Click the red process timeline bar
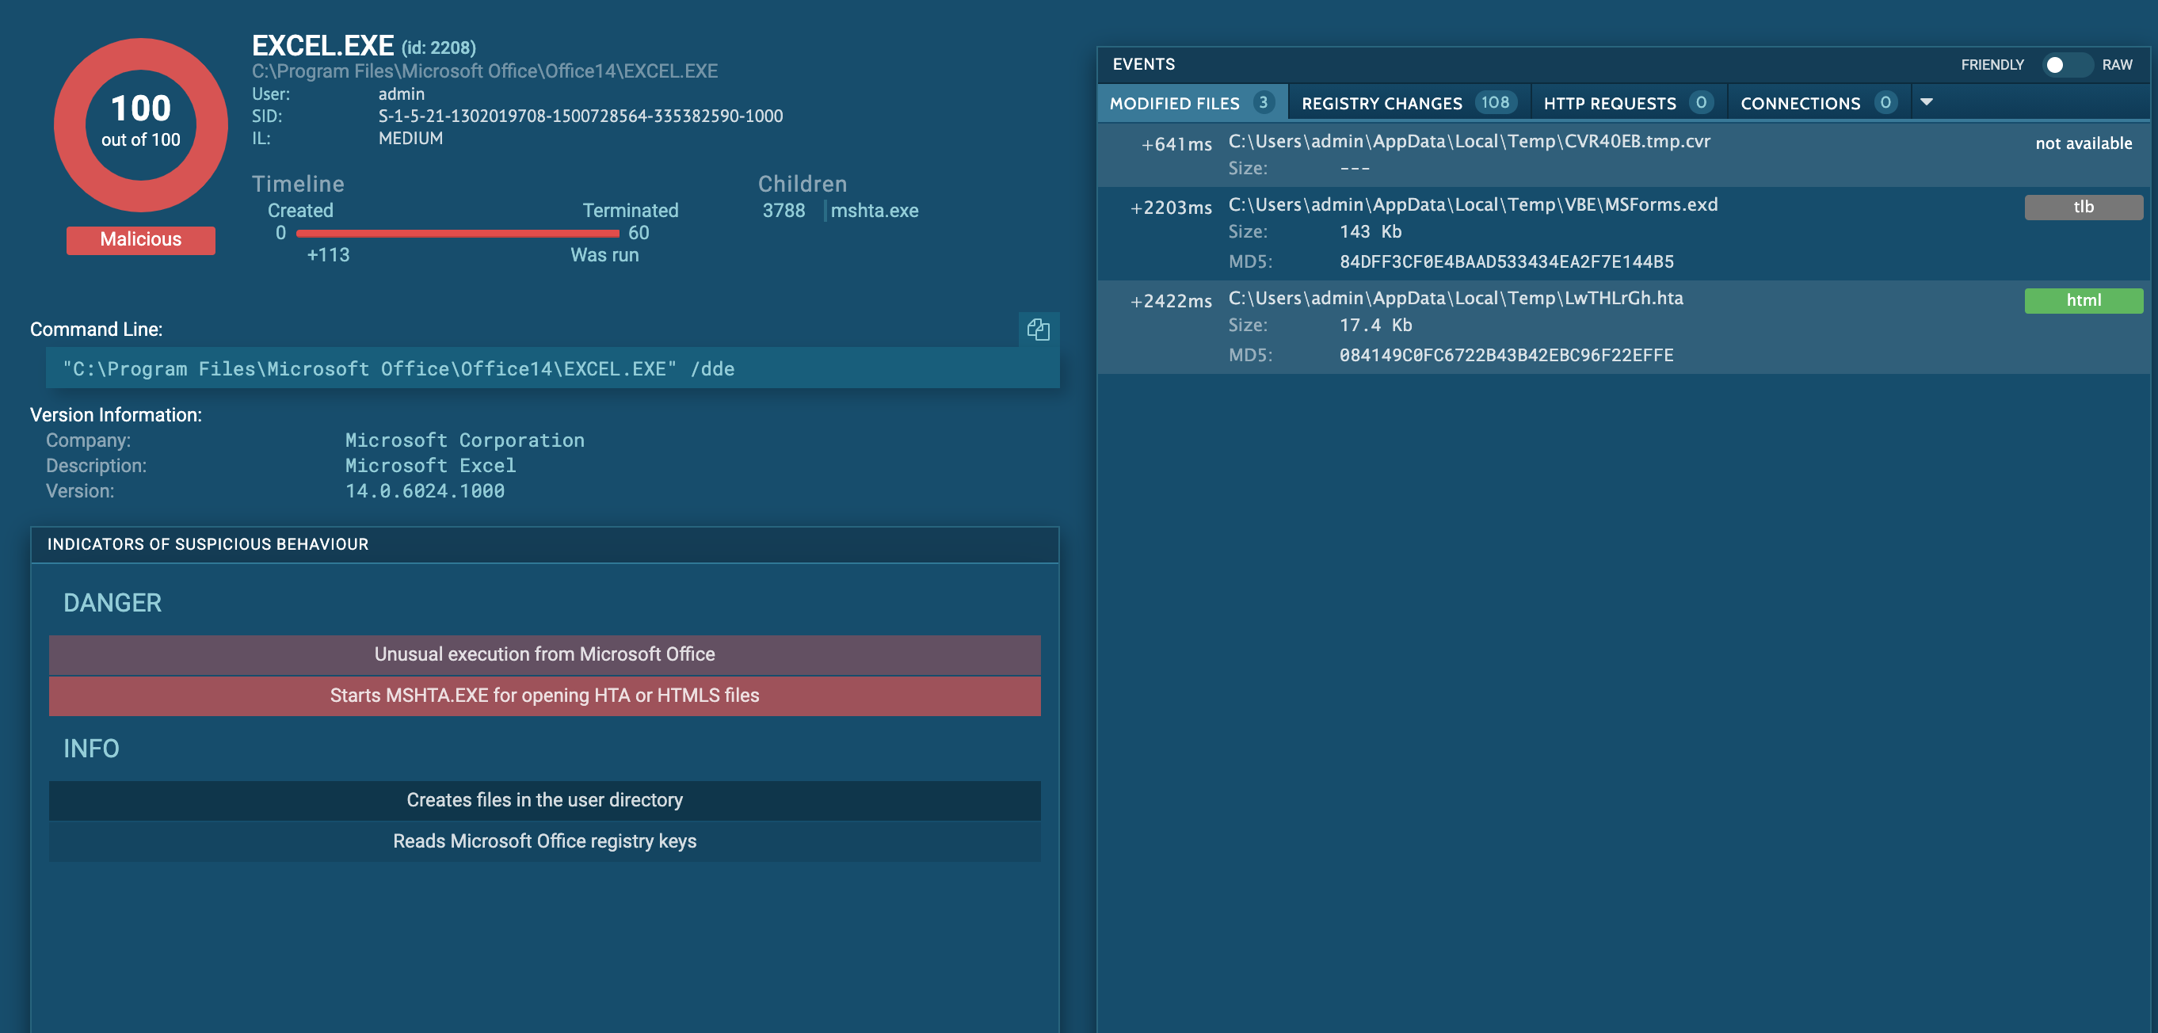The image size is (2158, 1033). tap(456, 233)
